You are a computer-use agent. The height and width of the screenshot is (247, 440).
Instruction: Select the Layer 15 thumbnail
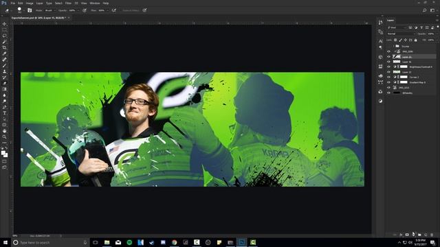point(397,56)
